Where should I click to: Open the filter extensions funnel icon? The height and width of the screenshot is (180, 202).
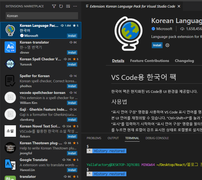pos(54,6)
